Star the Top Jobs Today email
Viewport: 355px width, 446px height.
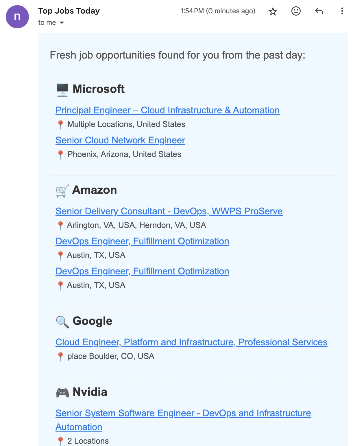pyautogui.click(x=273, y=12)
